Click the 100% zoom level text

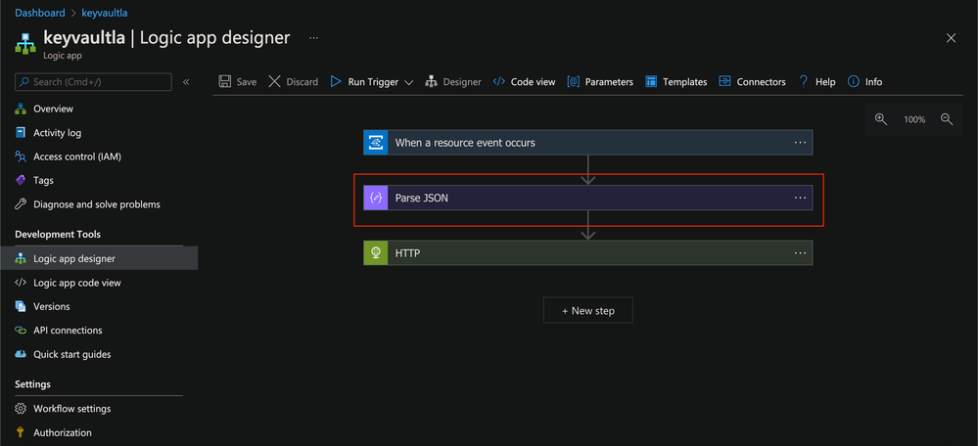pos(914,119)
